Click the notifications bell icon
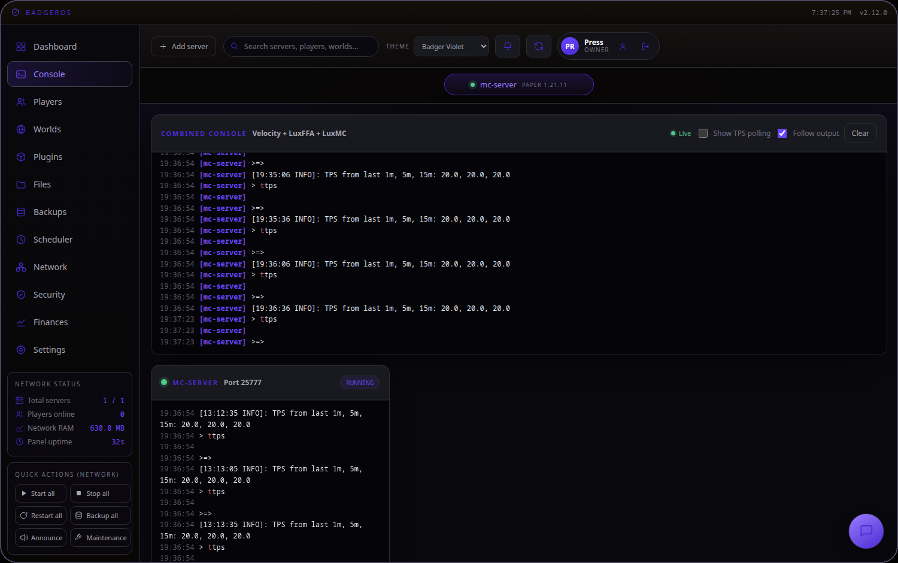 (508, 46)
